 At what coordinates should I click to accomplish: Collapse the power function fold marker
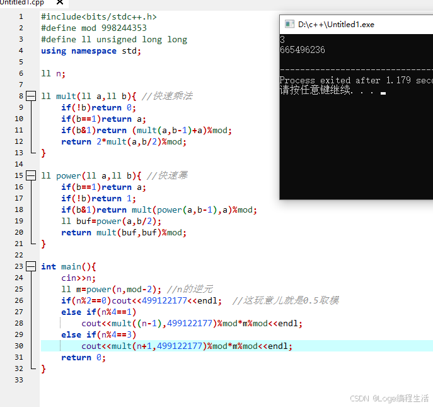click(31, 175)
